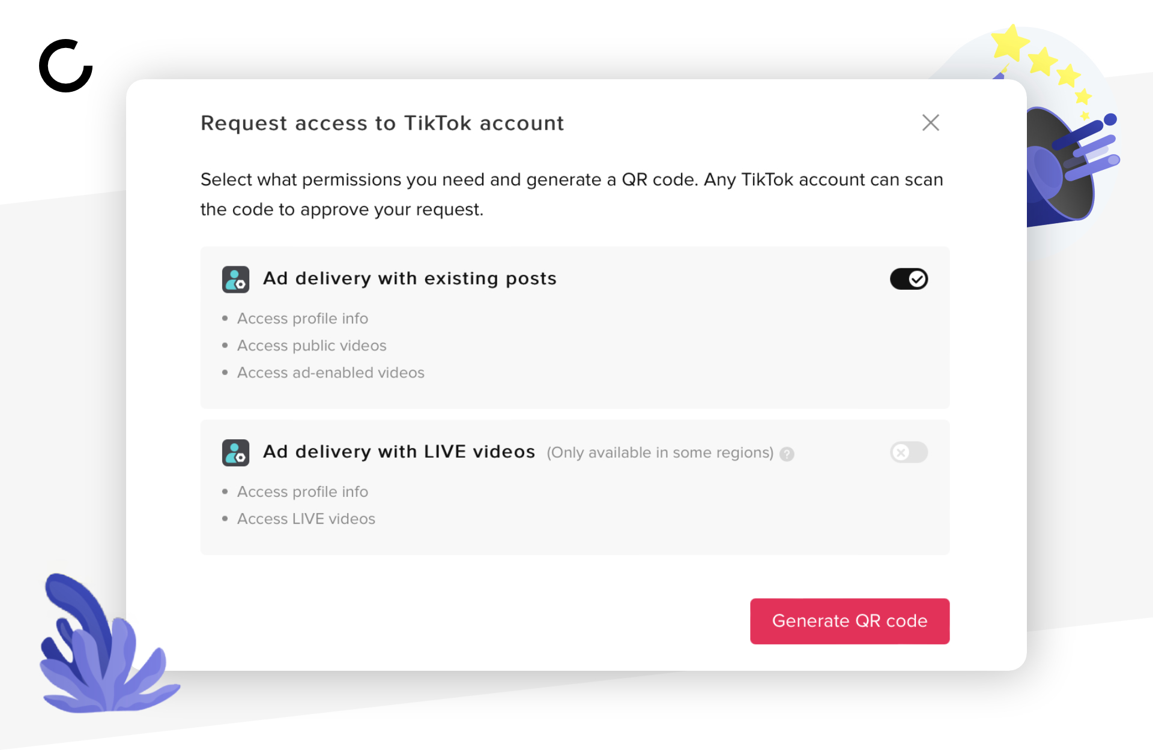Click the Only available in some regions note

click(x=660, y=453)
